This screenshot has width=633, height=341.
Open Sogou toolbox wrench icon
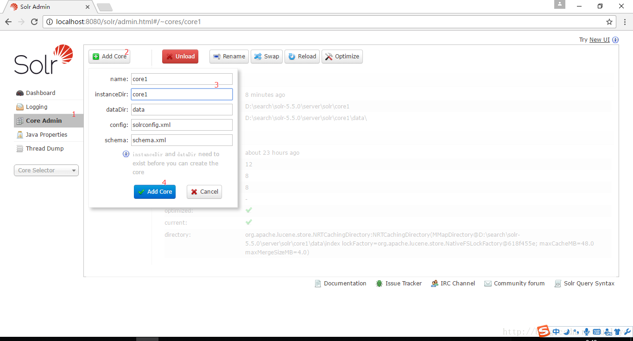[627, 332]
